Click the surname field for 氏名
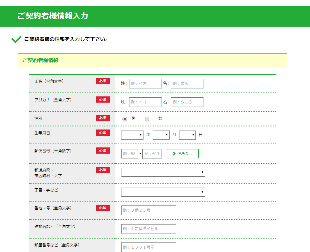Image resolution: width=310 pixels, height=252 pixels. [145, 84]
